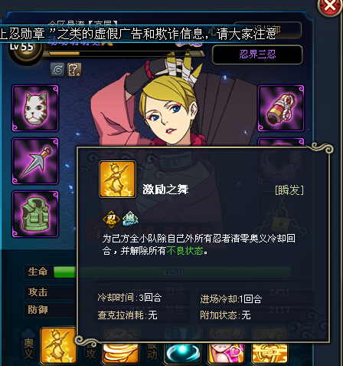
Task: Click the Konoha leaf village badge icon
Action: (x=57, y=70)
